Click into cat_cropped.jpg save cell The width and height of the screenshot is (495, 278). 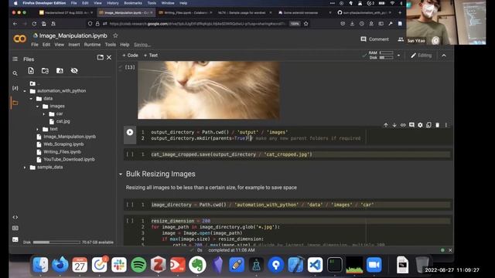pyautogui.click(x=300, y=154)
